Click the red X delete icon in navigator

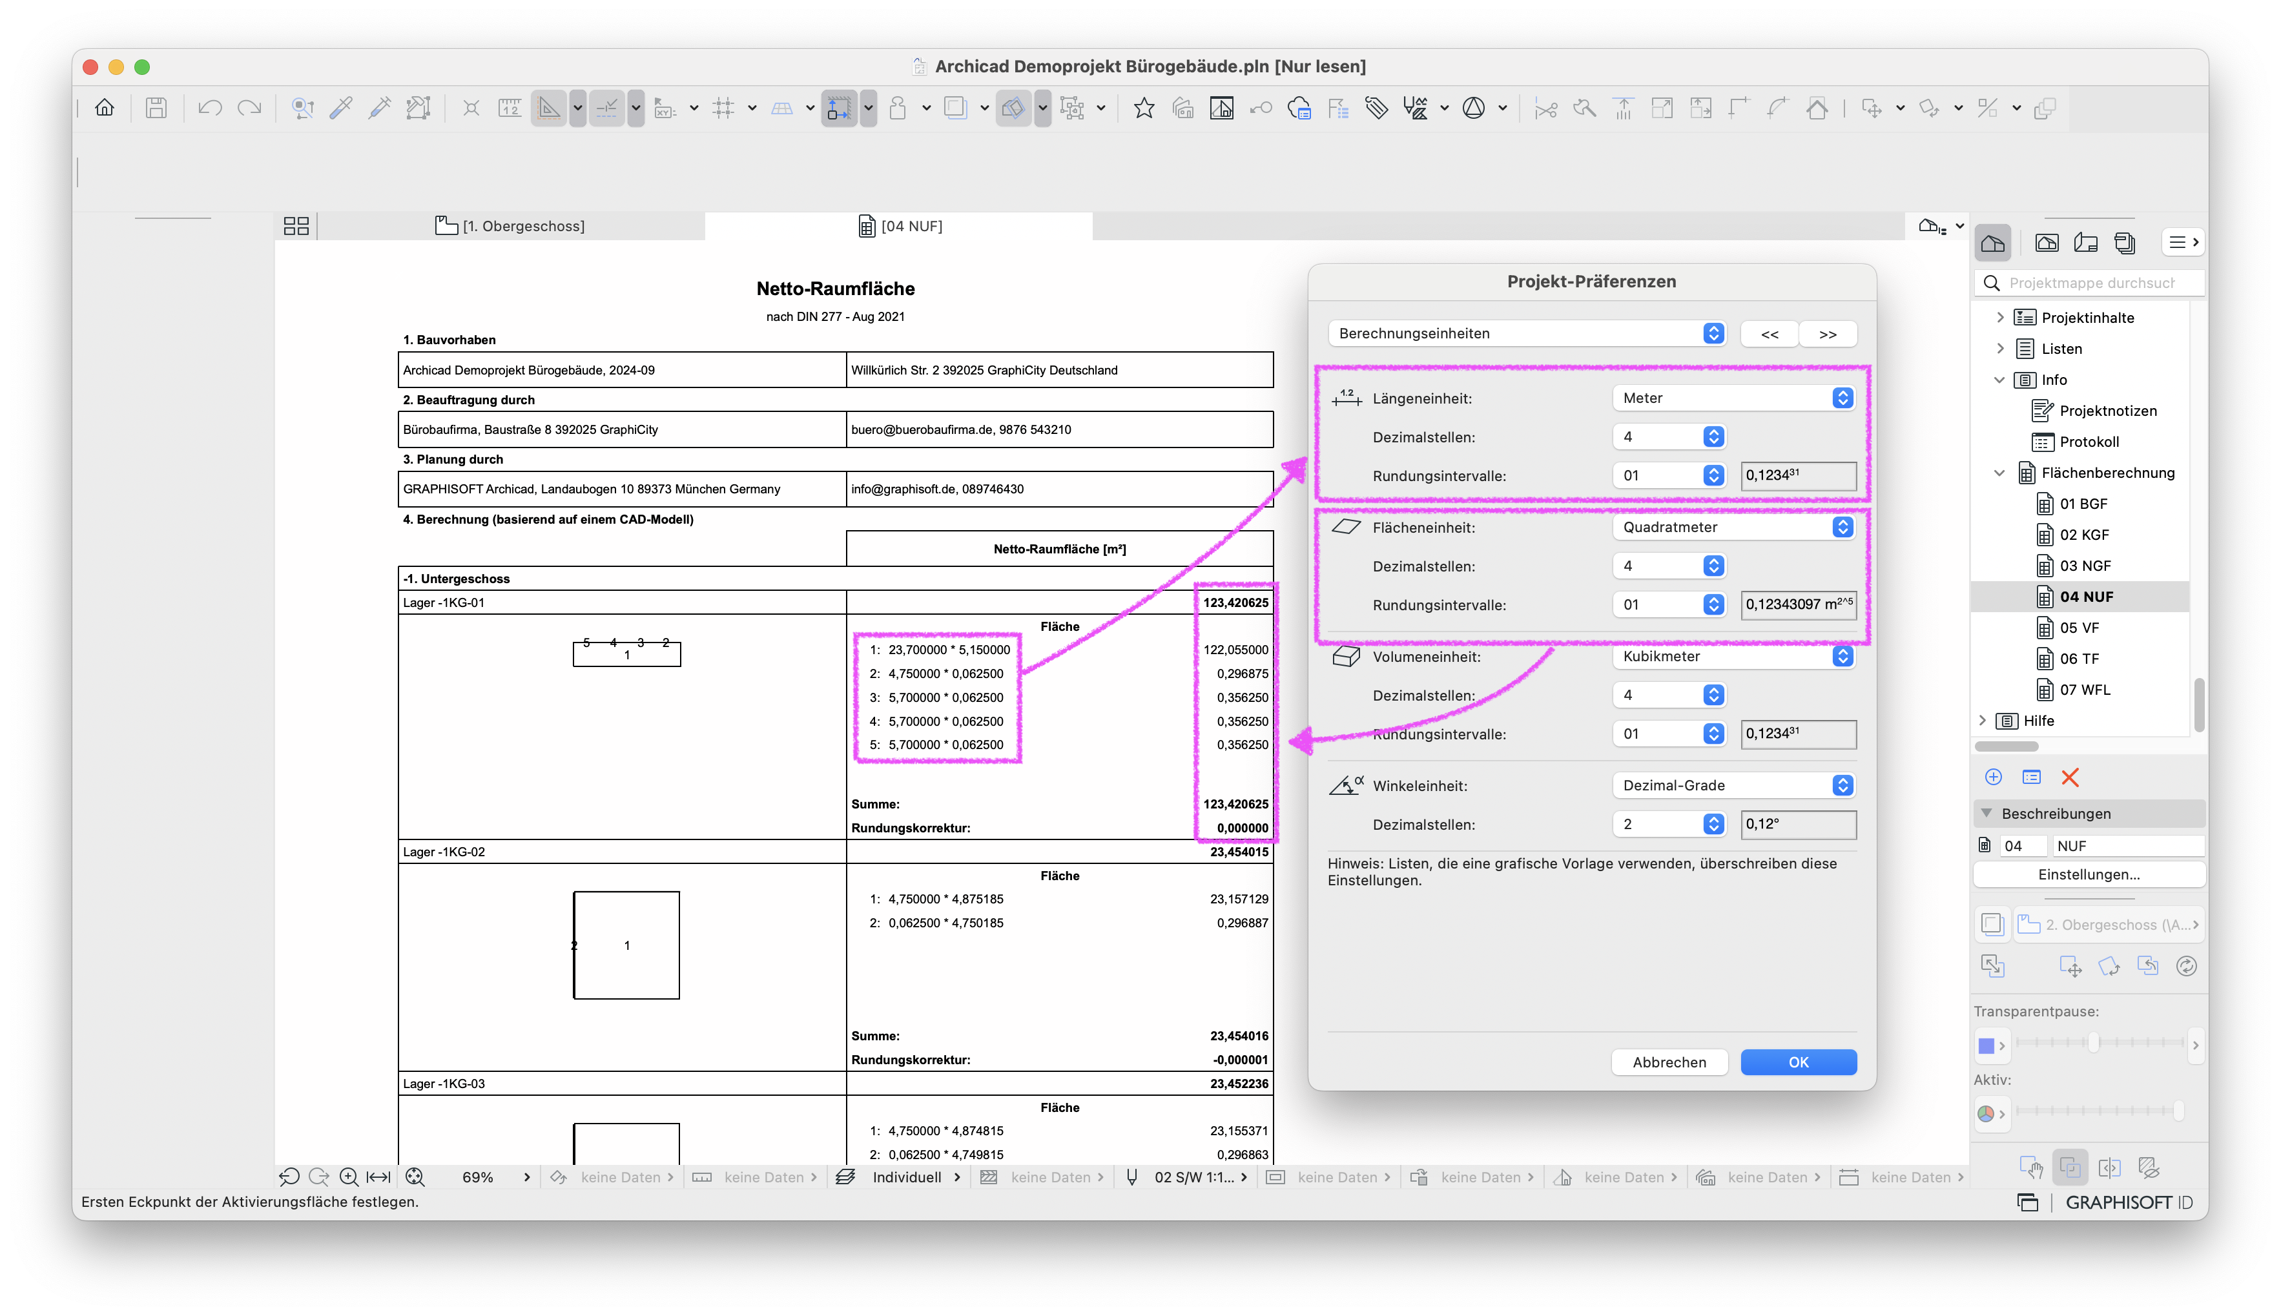[x=2070, y=777]
